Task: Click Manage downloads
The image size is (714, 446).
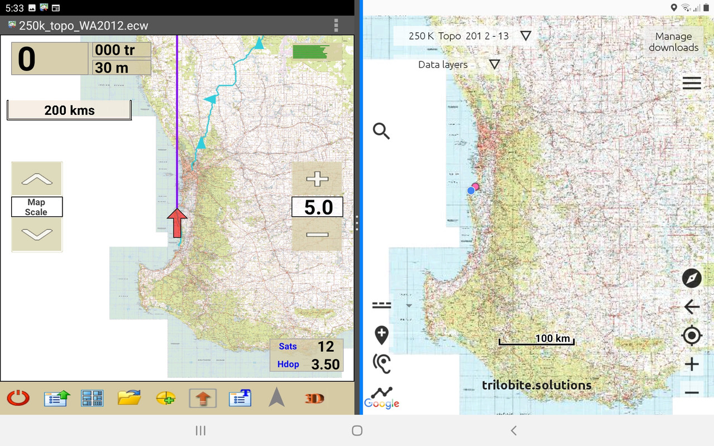Action: click(673, 41)
